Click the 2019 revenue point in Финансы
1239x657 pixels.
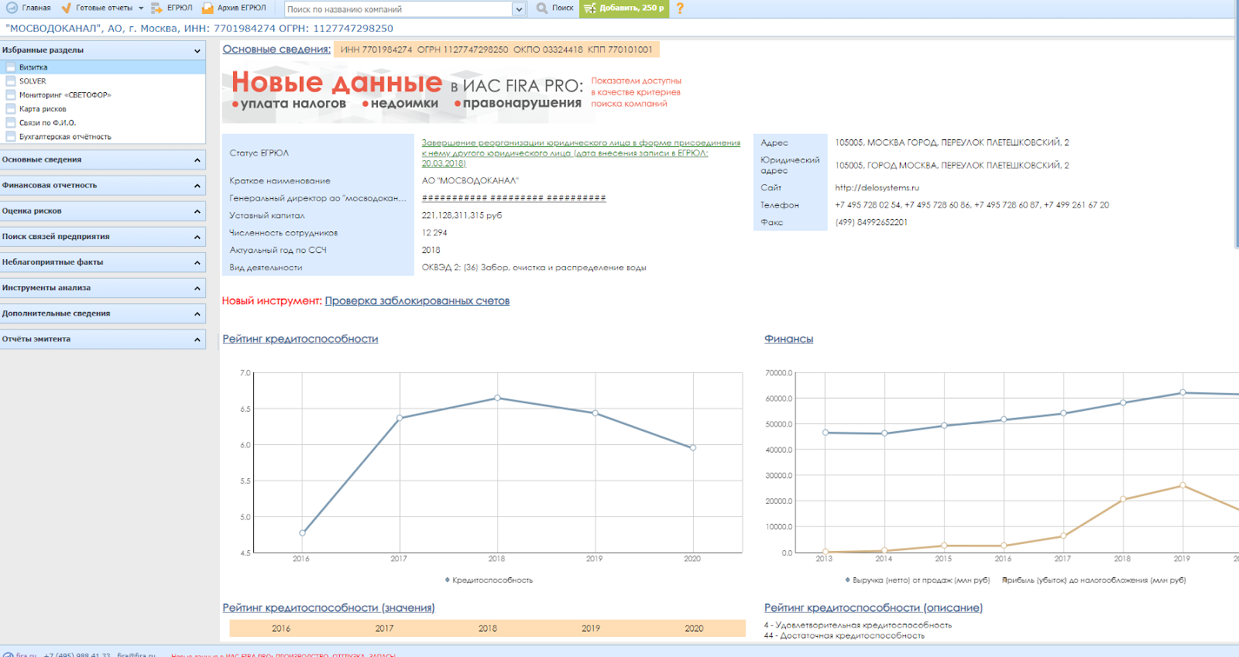(1182, 392)
